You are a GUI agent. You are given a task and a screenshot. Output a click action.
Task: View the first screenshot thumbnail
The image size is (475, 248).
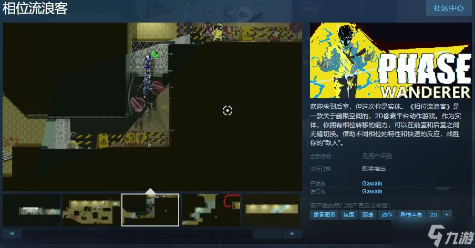[32, 210]
